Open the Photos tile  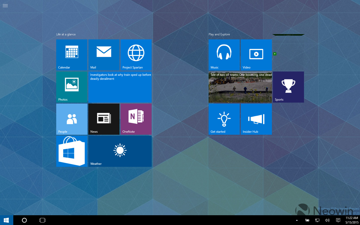(72, 87)
